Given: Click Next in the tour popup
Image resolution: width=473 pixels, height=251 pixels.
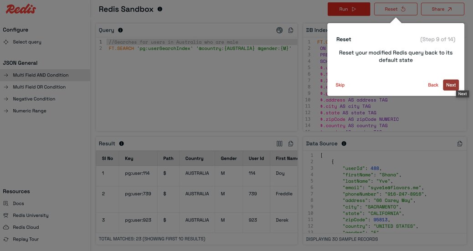Looking at the screenshot, I should click(x=451, y=85).
